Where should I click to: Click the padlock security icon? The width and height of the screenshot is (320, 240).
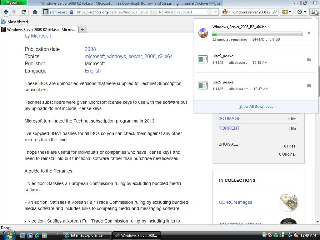tap(72, 12)
